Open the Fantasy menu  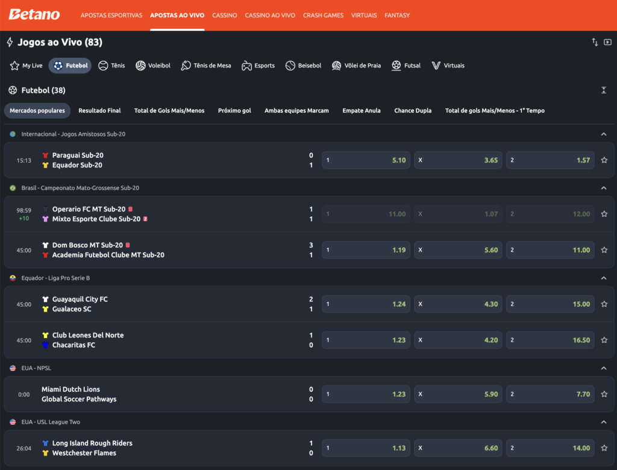click(397, 15)
